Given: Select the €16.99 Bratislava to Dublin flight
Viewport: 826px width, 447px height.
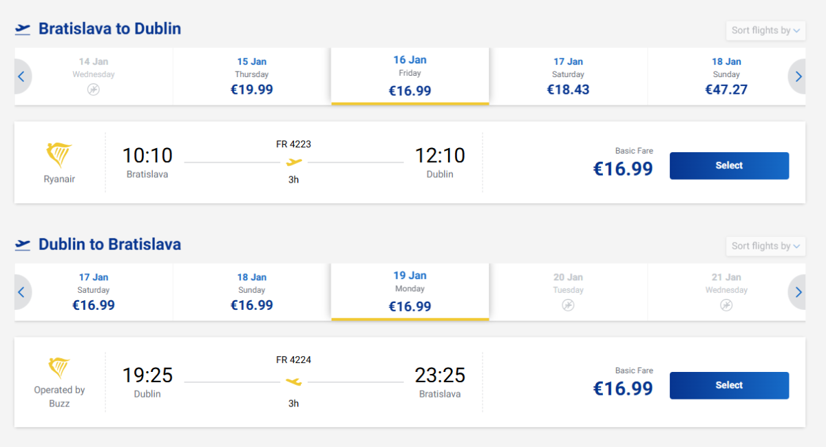Looking at the screenshot, I should coord(729,166).
